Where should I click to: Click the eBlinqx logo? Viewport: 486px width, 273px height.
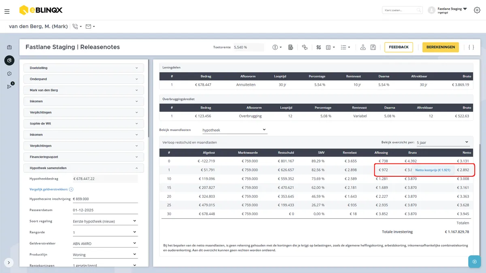click(x=40, y=10)
